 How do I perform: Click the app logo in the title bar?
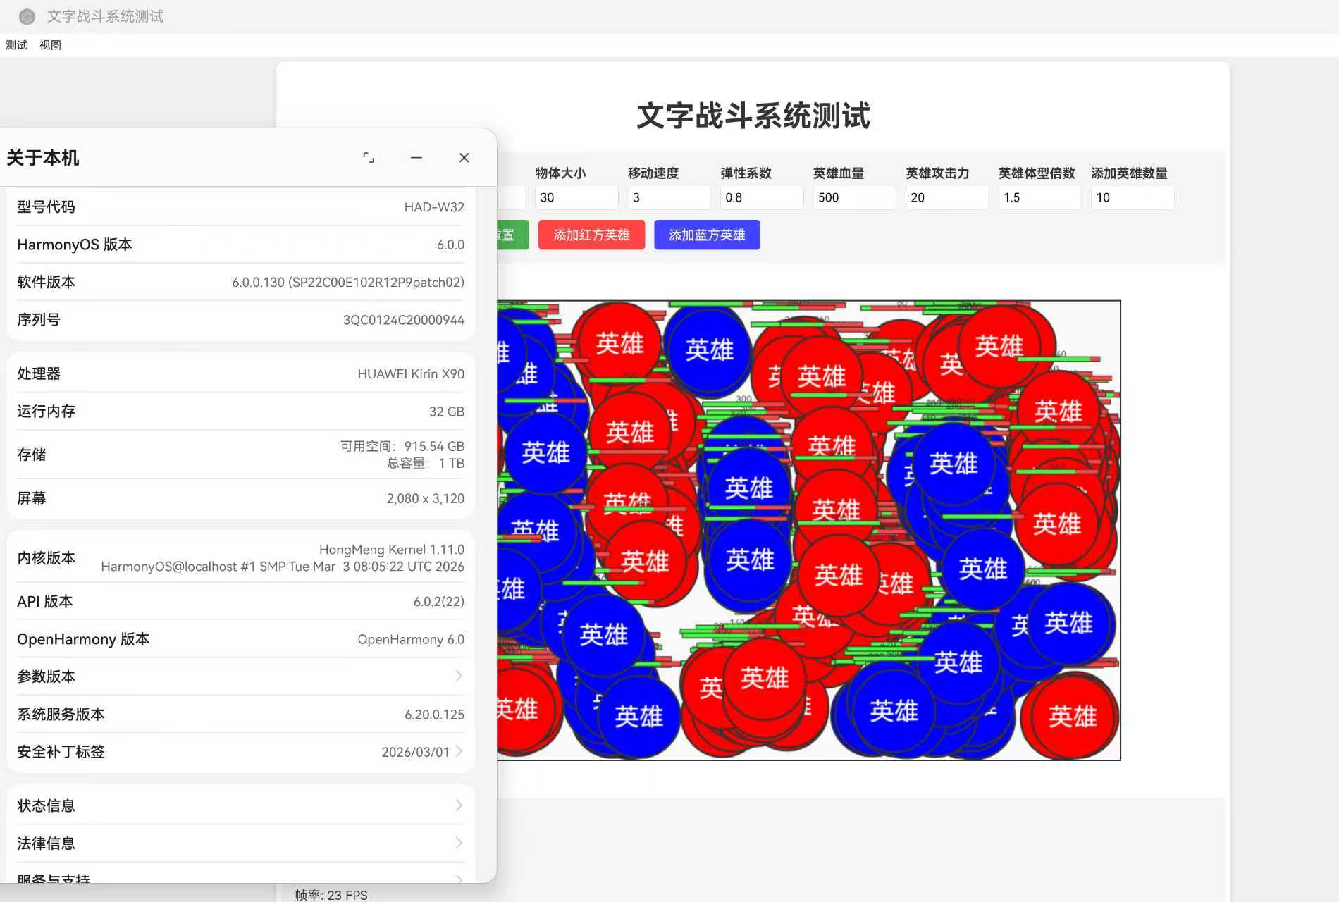27,16
